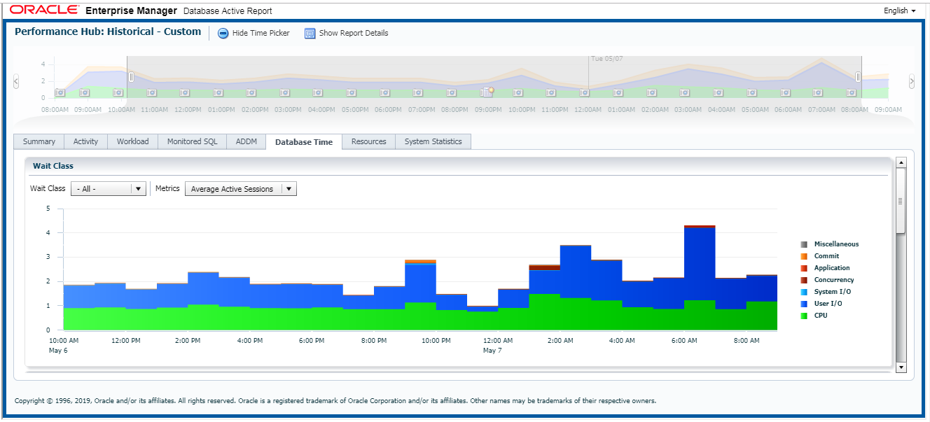Click the left time-range slider handle
This screenshot has height=422, width=930.
point(130,76)
